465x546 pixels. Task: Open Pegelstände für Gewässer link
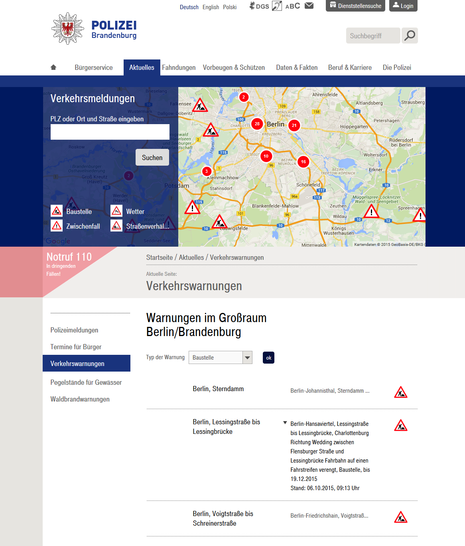click(86, 382)
